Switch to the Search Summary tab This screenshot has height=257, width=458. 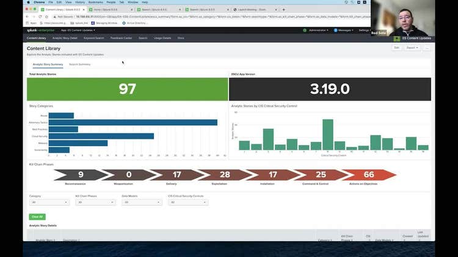pyautogui.click(x=80, y=64)
